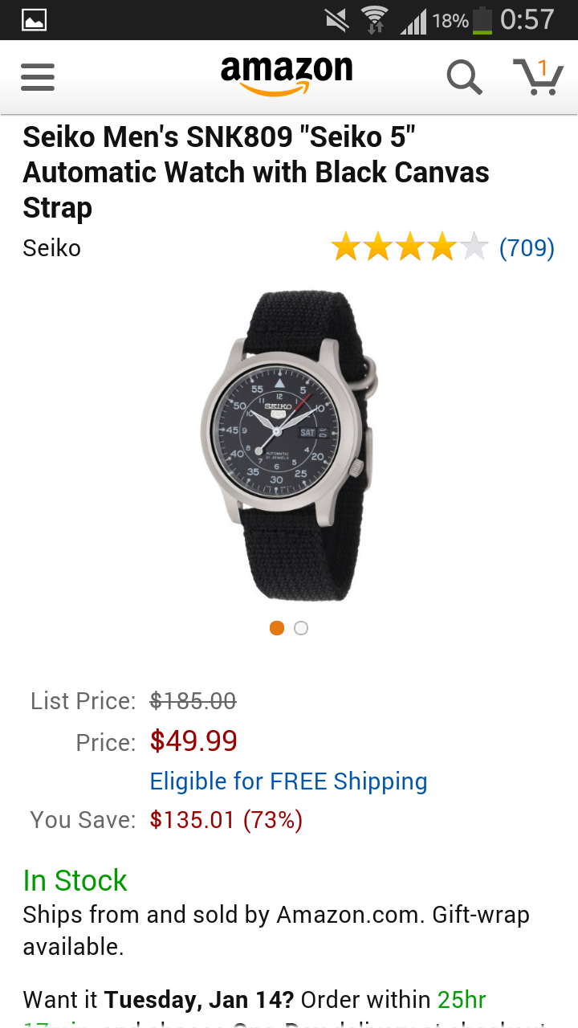
Task: Tap the star rating icons
Action: point(409,248)
